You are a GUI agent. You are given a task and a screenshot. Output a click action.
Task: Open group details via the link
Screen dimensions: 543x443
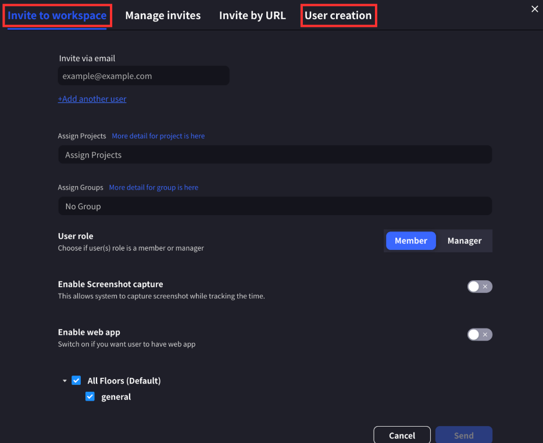pos(153,187)
